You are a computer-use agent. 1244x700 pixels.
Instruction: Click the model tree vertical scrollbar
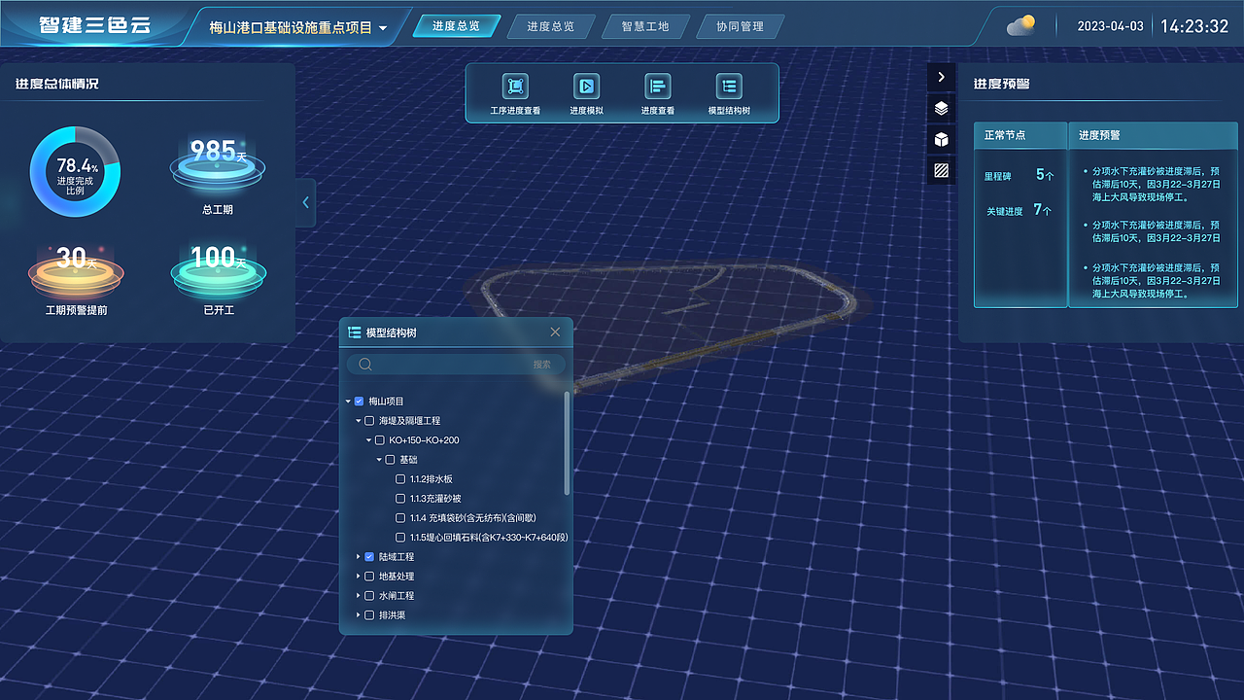(x=568, y=443)
